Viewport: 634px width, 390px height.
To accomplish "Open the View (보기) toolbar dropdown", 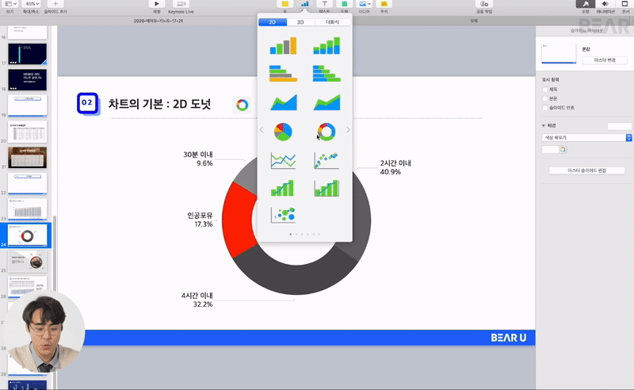I will [10, 4].
